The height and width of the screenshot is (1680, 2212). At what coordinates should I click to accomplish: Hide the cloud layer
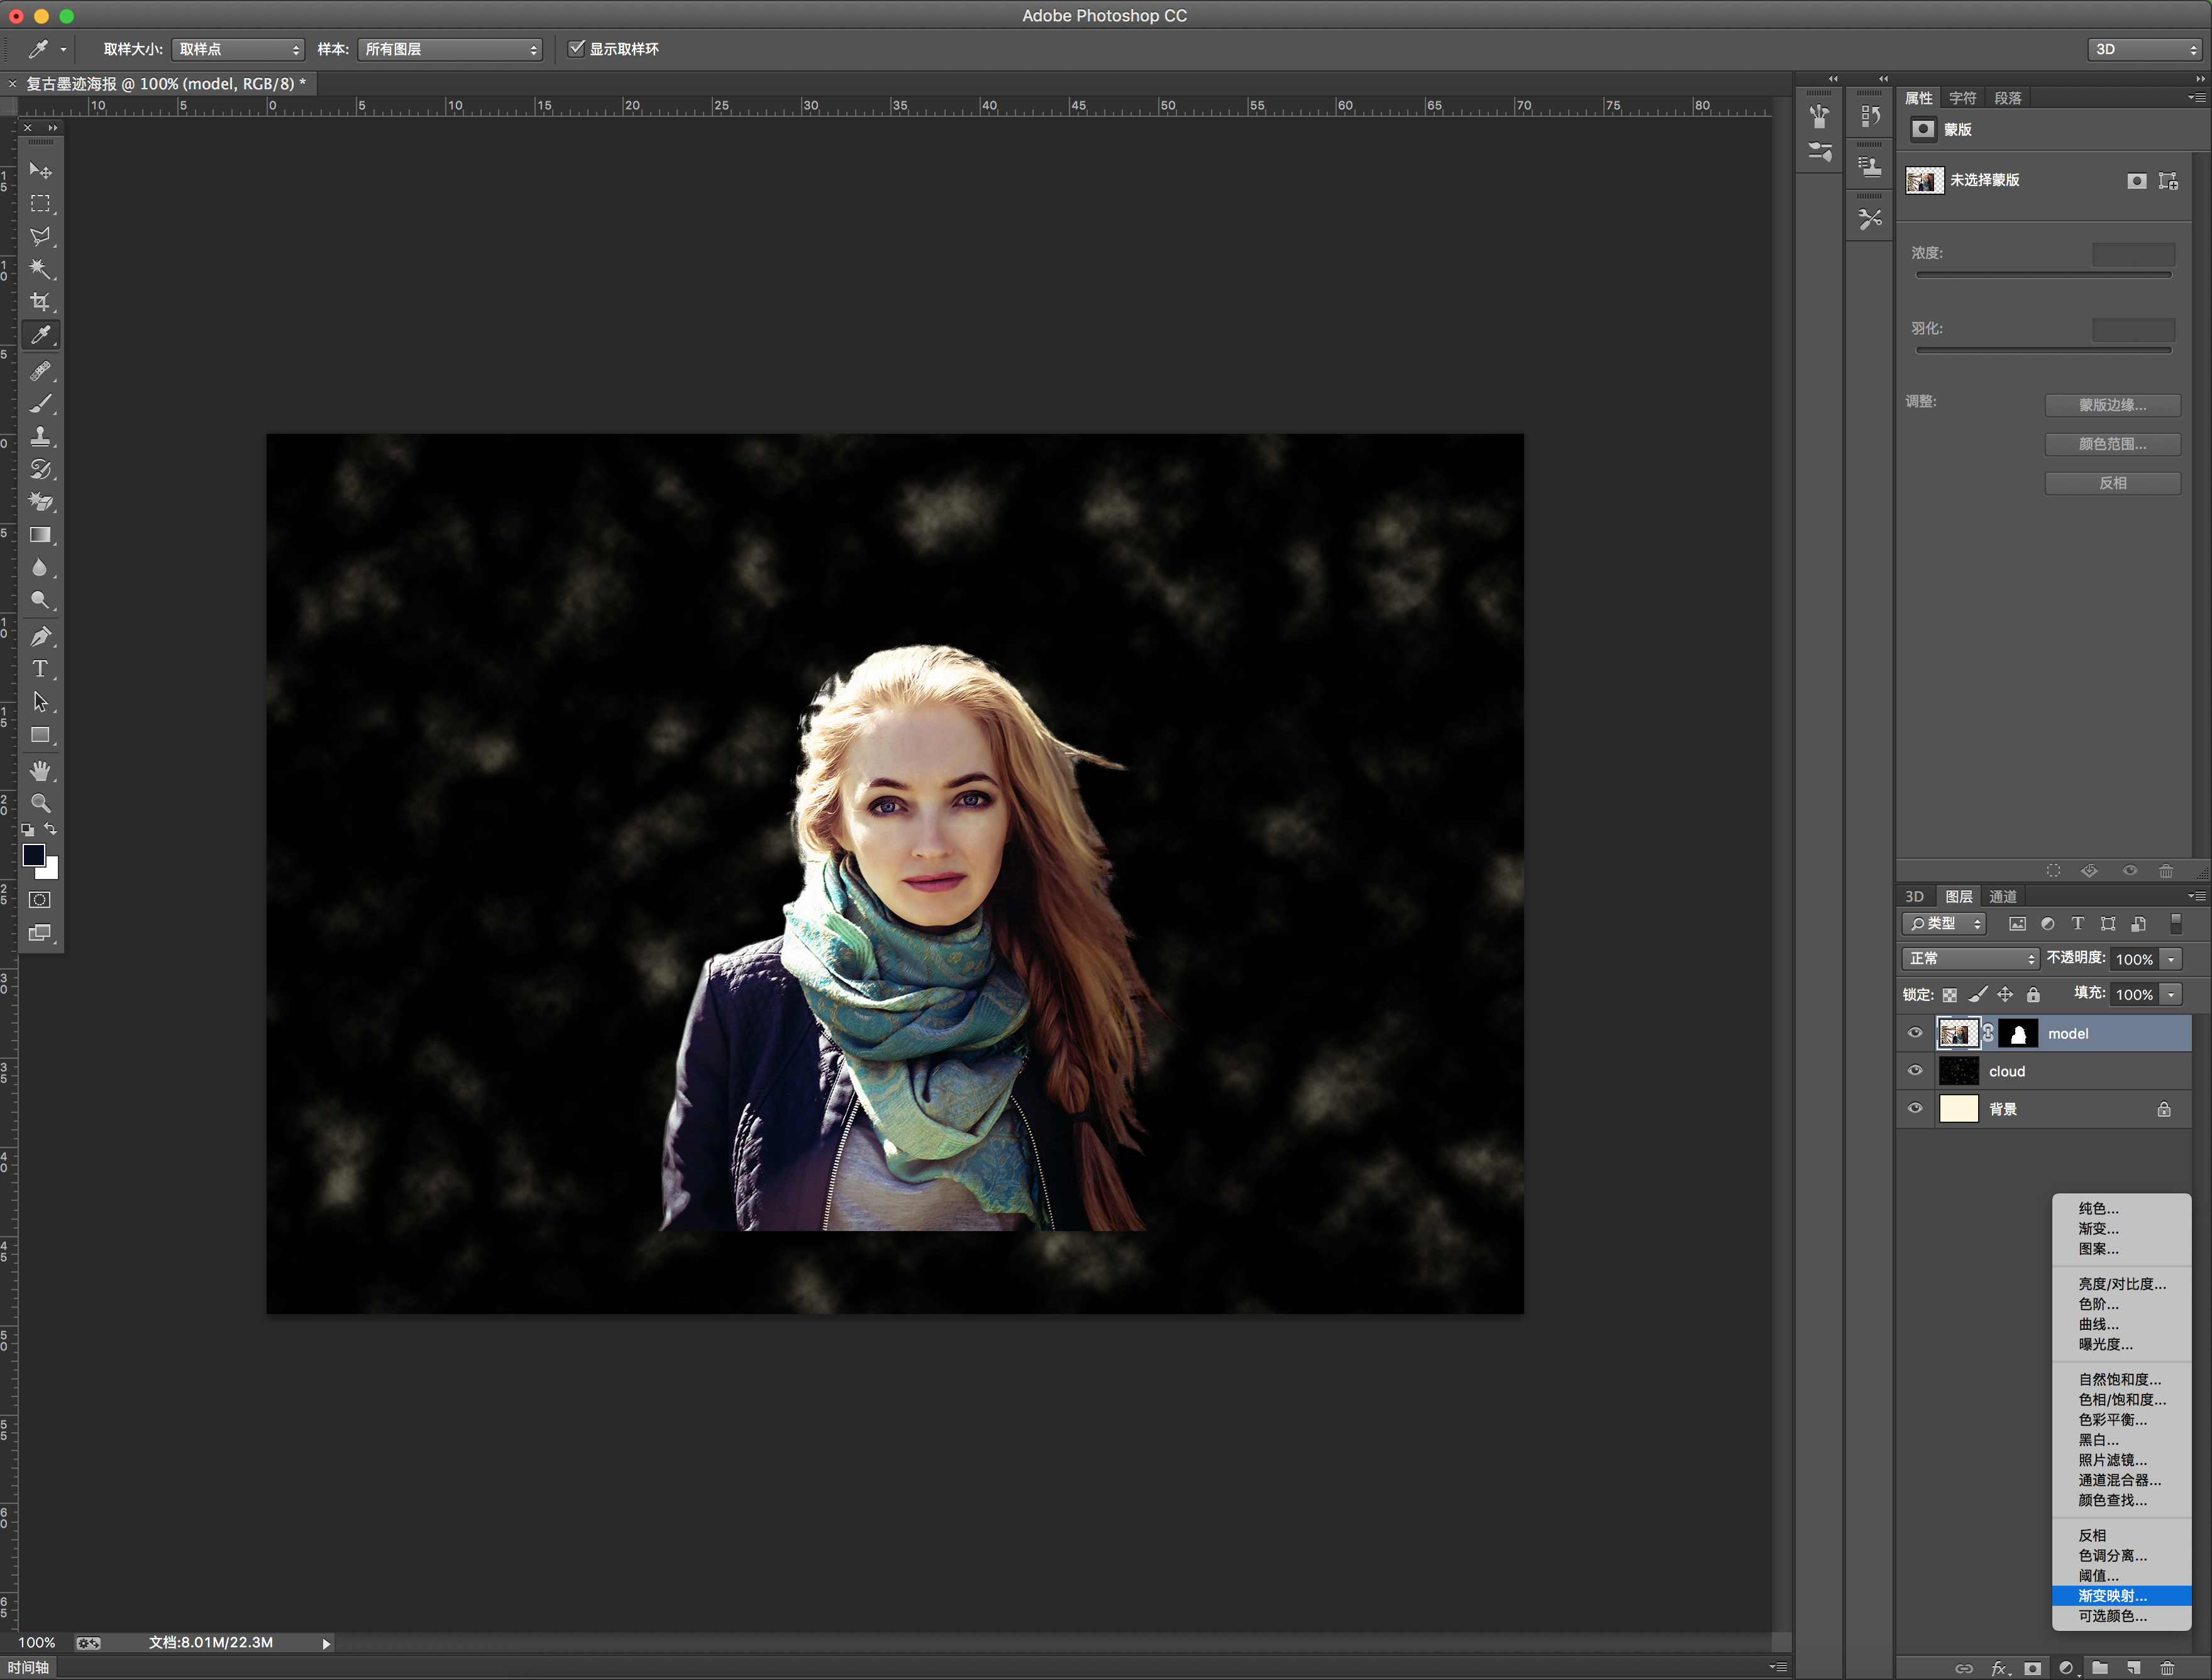click(x=1915, y=1071)
